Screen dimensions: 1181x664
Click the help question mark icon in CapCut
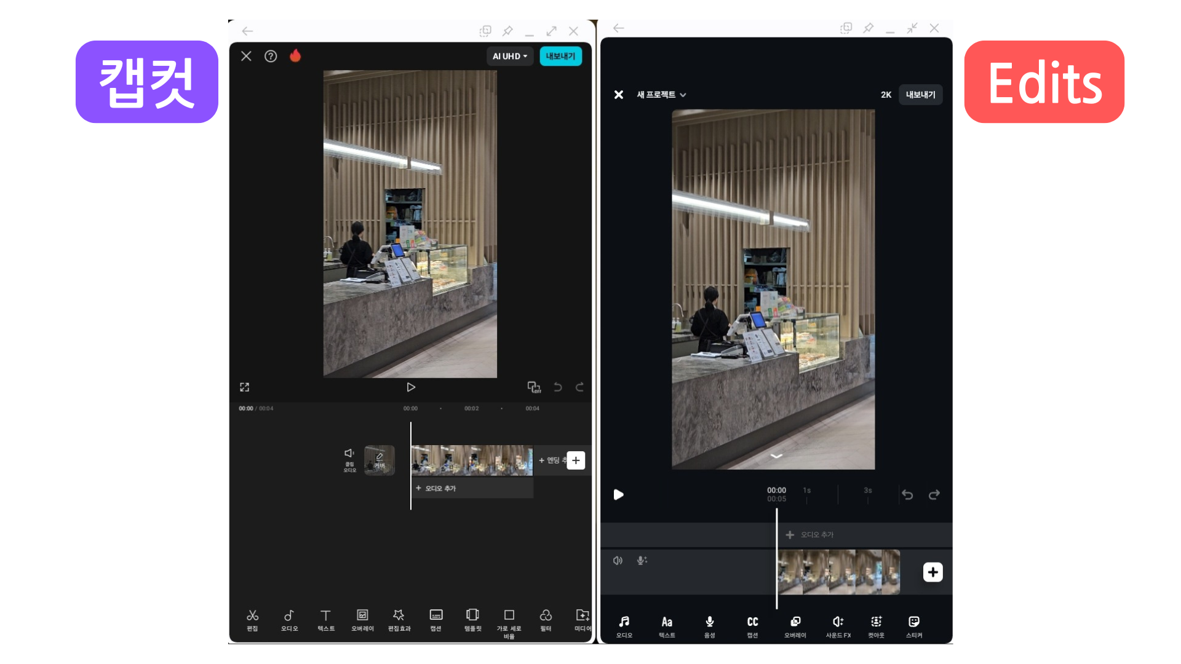271,56
